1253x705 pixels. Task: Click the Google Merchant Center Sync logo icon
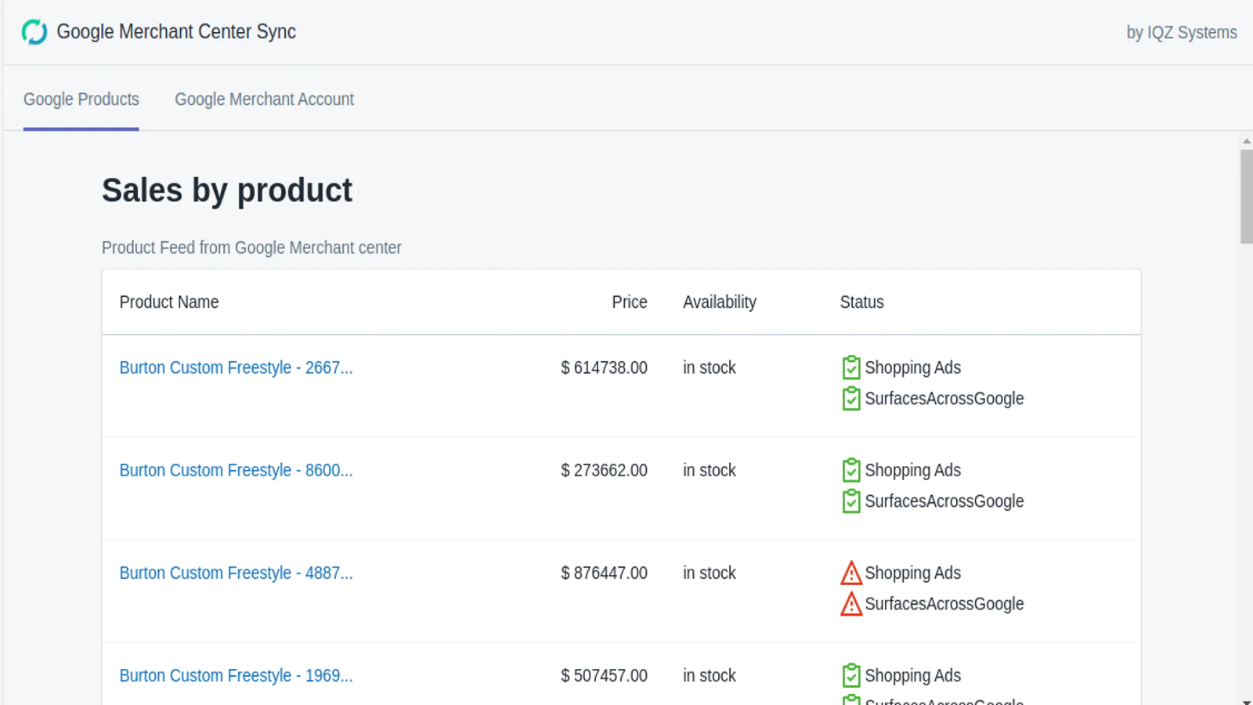pyautogui.click(x=34, y=32)
